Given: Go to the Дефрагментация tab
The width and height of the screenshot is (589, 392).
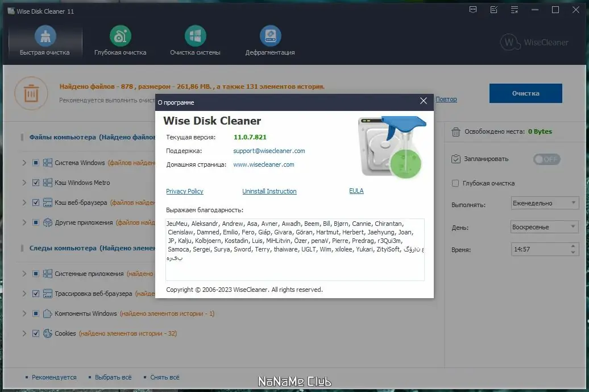Looking at the screenshot, I should pyautogui.click(x=270, y=41).
